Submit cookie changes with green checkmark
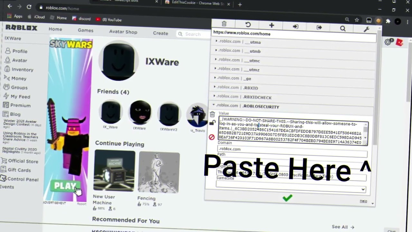The width and height of the screenshot is (412, 232). [x=287, y=198]
